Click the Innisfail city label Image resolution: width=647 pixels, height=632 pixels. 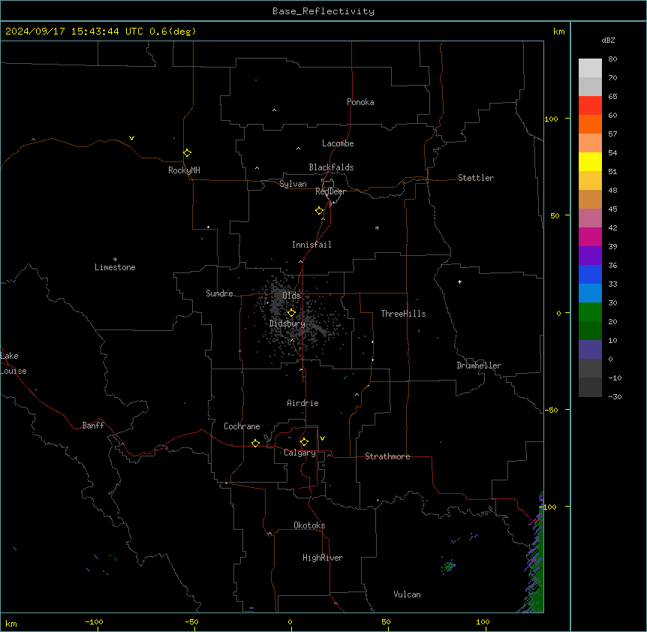(x=311, y=245)
